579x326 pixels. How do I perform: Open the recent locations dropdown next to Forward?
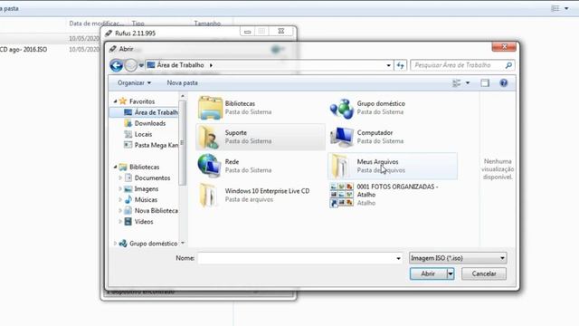[x=141, y=65]
